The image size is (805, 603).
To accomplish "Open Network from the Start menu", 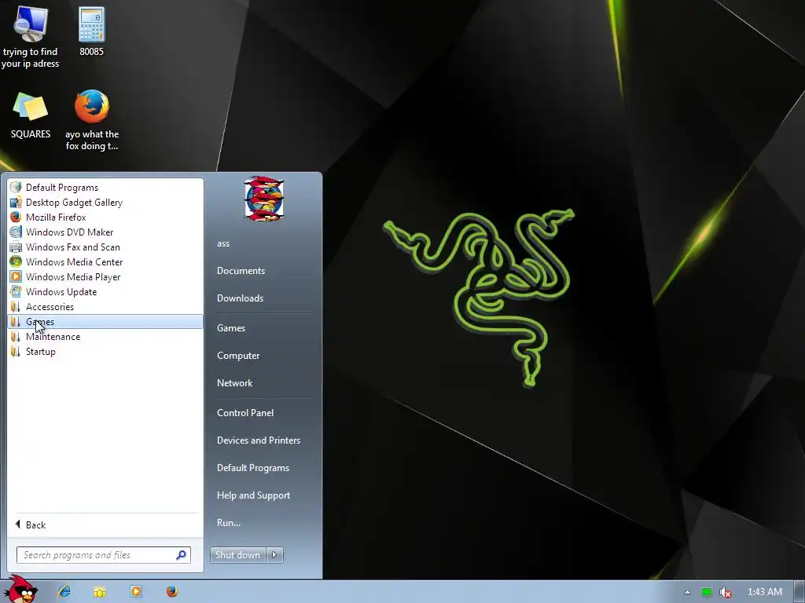I will (x=234, y=383).
